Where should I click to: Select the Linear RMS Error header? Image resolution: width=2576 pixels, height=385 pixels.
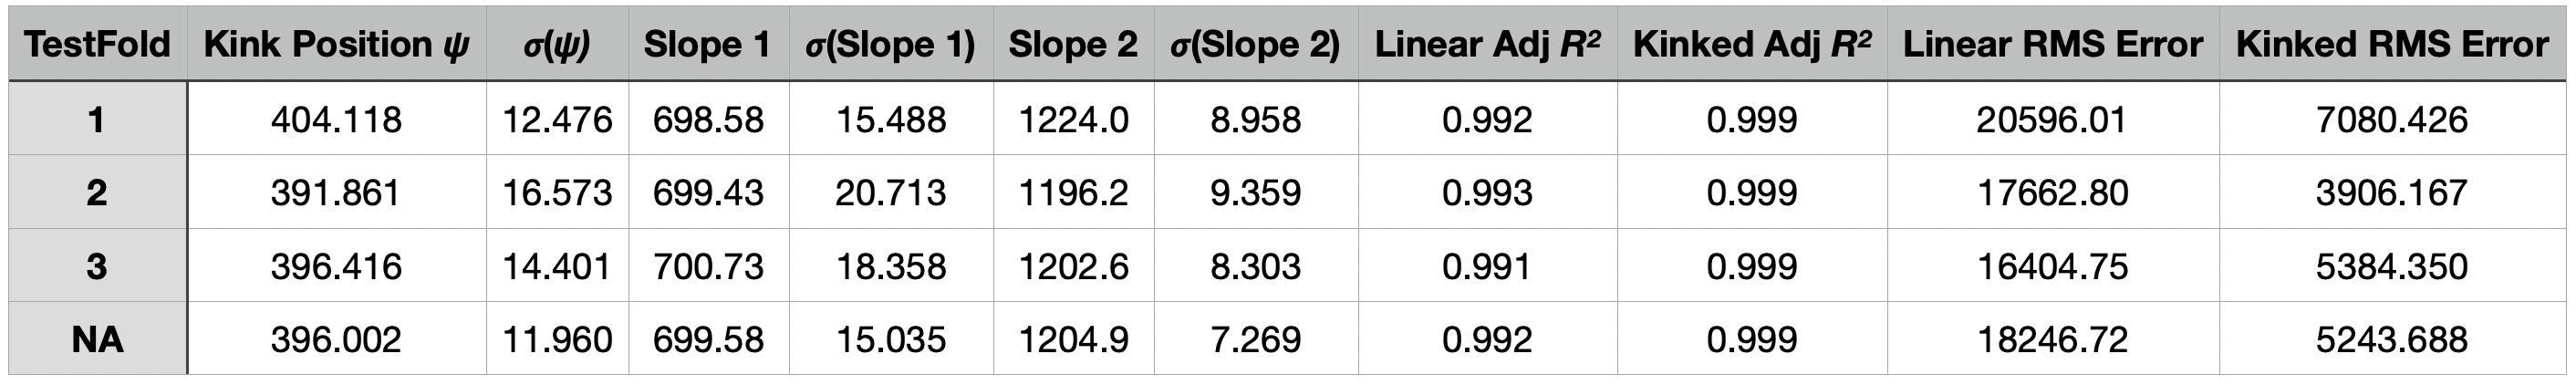pyautogui.click(x=2052, y=44)
